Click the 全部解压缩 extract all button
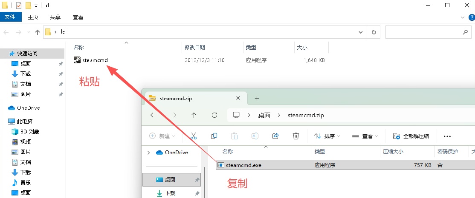Screen dimensions: 475x198 (x=411, y=136)
